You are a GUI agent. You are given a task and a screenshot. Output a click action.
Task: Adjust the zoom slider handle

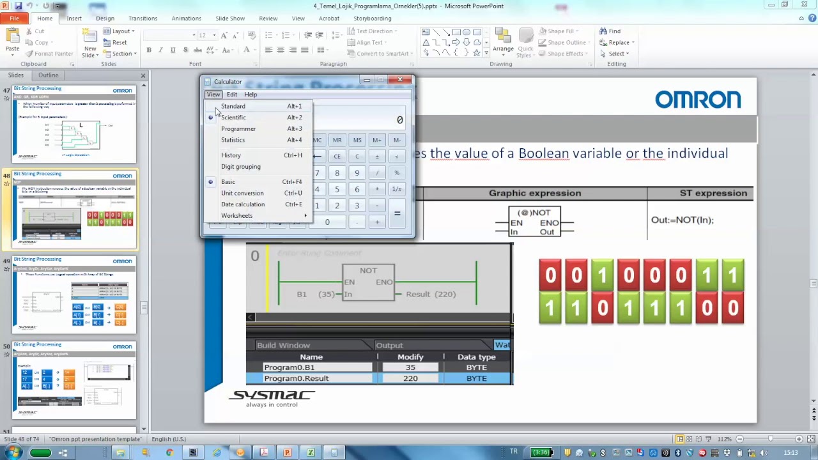click(x=771, y=439)
